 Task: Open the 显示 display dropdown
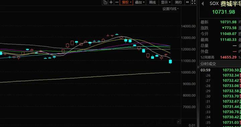(x=166, y=2)
